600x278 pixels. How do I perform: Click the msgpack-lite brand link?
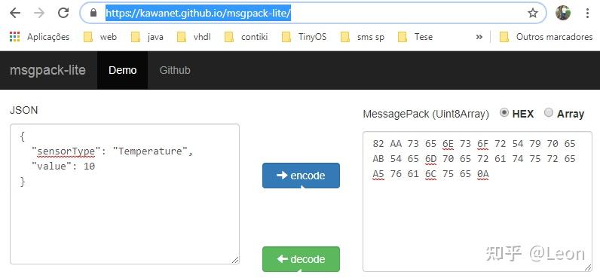(x=47, y=70)
